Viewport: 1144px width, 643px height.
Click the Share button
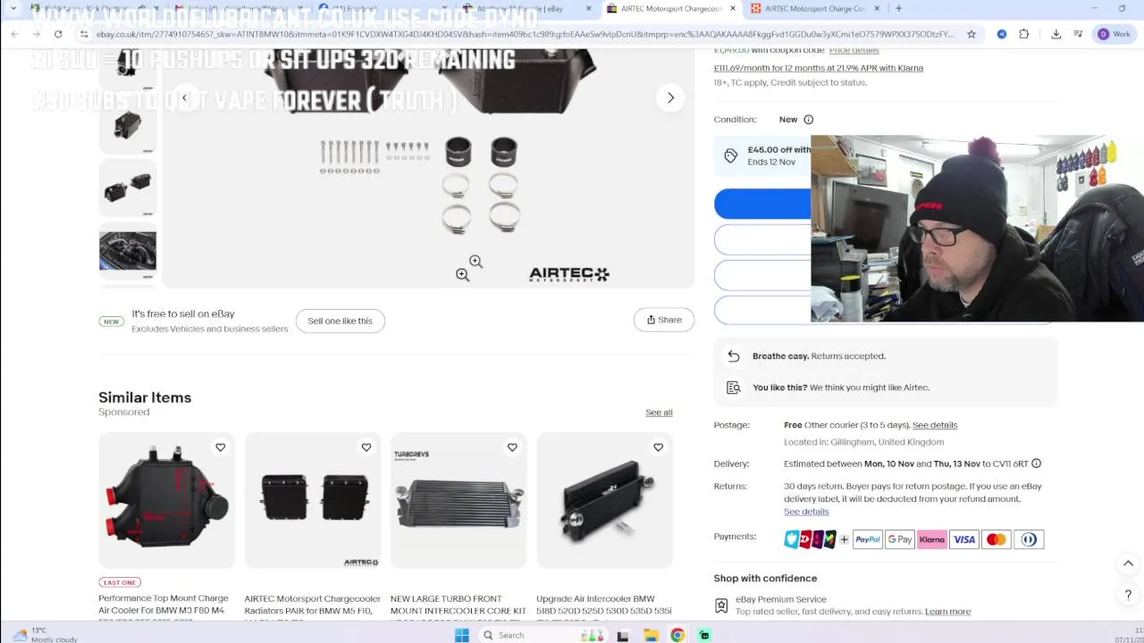(664, 320)
